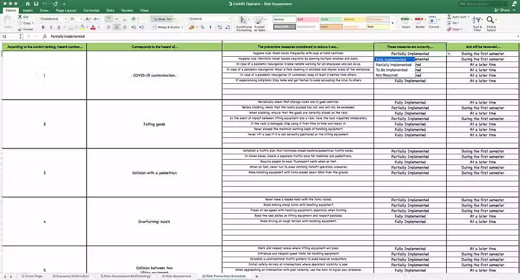This screenshot has height=280, width=520.
Task: Click the Redo icon in title bar
Action: tap(55, 4)
